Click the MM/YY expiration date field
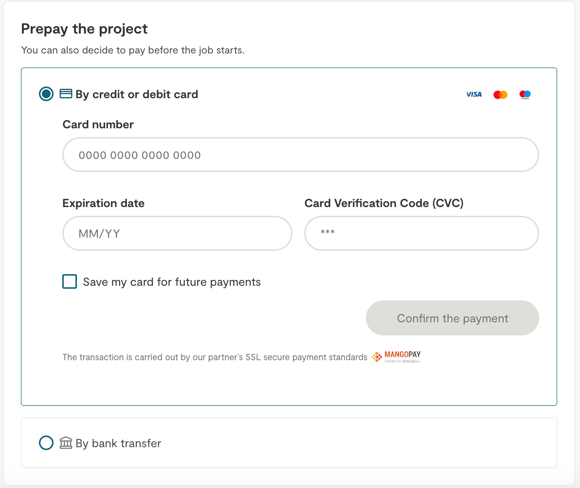Image resolution: width=580 pixels, height=488 pixels. click(177, 234)
